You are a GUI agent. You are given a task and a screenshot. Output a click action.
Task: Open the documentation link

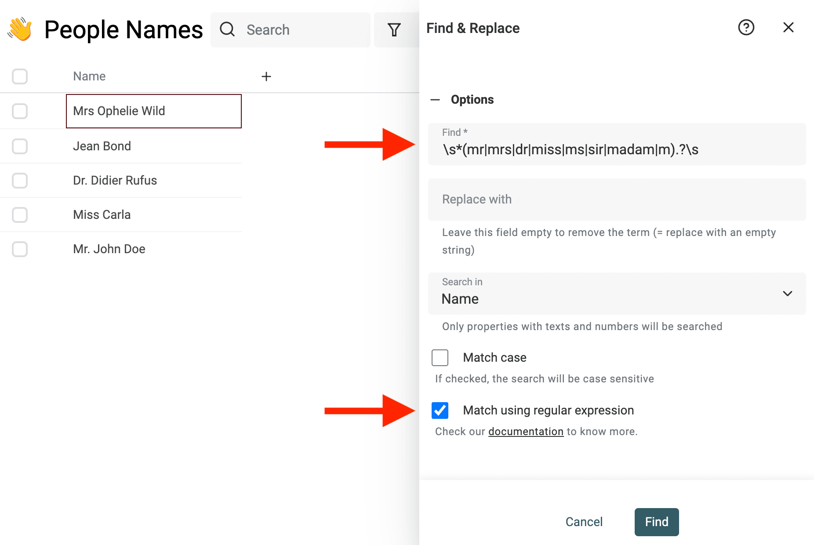tap(526, 432)
